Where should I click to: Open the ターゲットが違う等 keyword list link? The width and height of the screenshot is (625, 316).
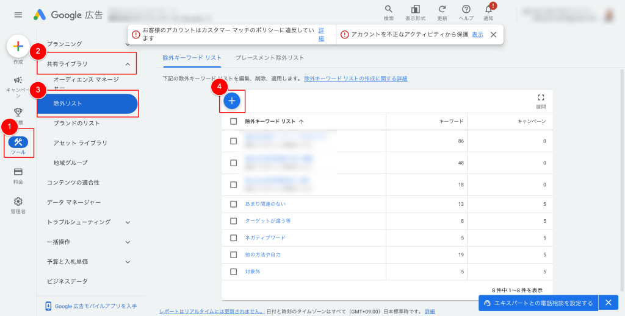click(267, 221)
